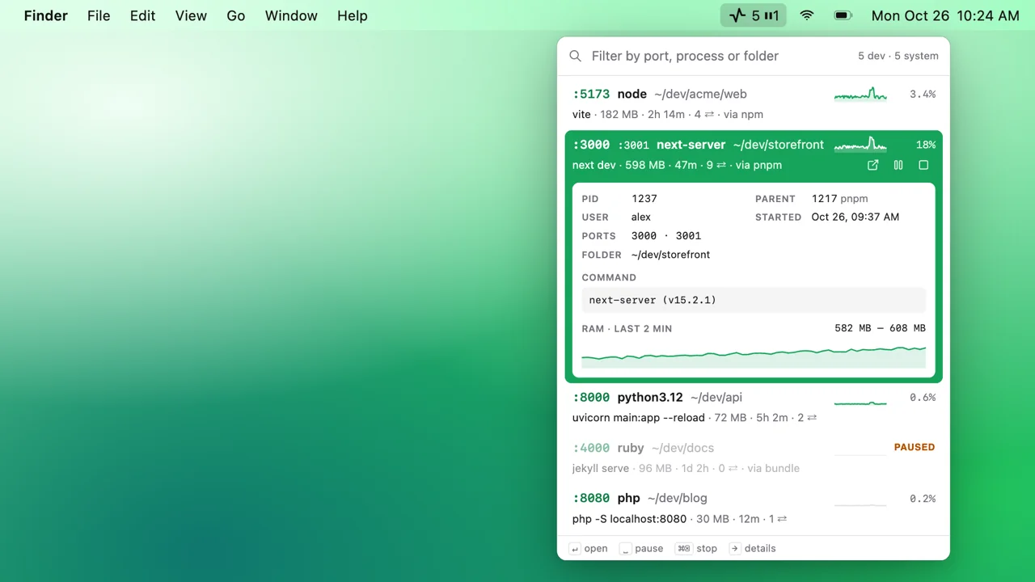Open the Edit menu
The height and width of the screenshot is (582, 1035).
[x=142, y=15]
